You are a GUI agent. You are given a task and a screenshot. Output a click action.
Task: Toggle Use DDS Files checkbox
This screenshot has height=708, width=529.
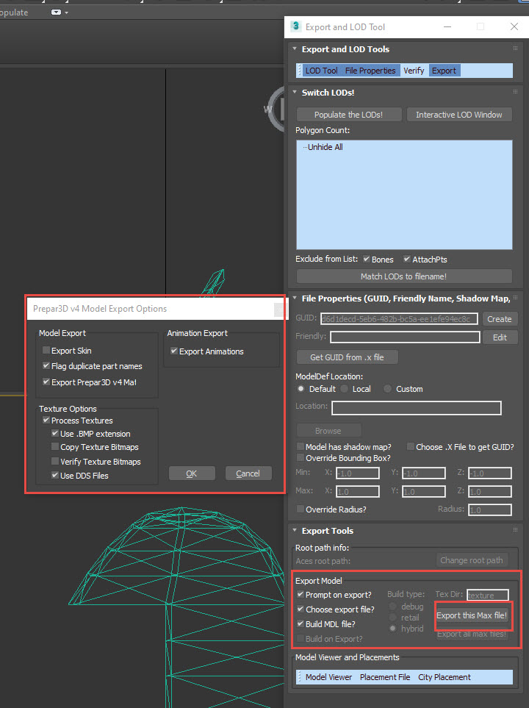[55, 475]
